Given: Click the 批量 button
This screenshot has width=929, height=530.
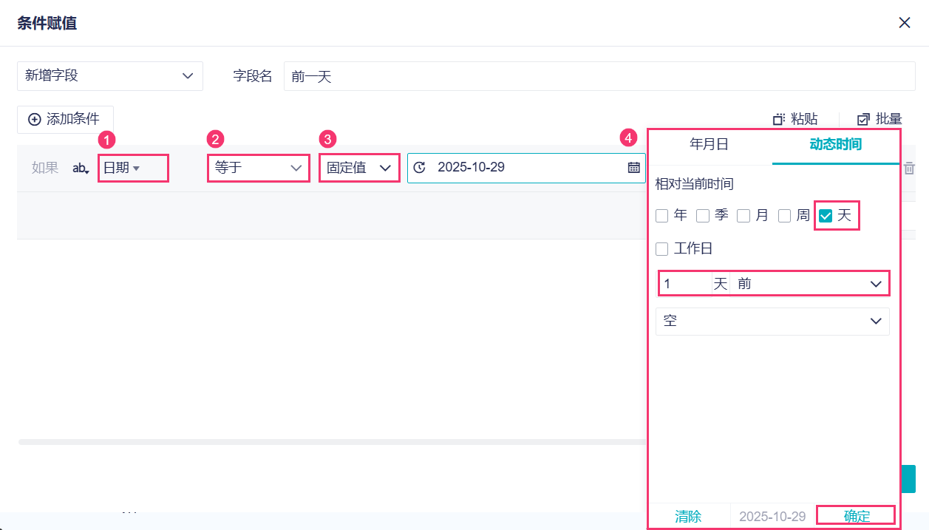Looking at the screenshot, I should [x=879, y=119].
